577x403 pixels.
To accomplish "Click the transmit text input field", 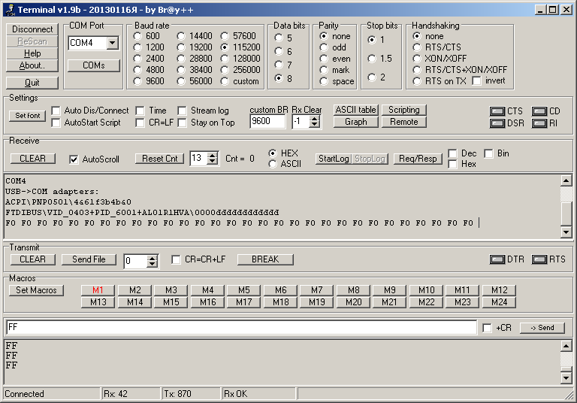I will pyautogui.click(x=240, y=328).
